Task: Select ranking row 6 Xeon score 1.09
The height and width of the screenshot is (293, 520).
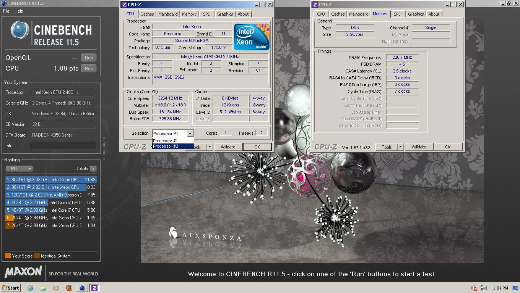Action: [51, 218]
